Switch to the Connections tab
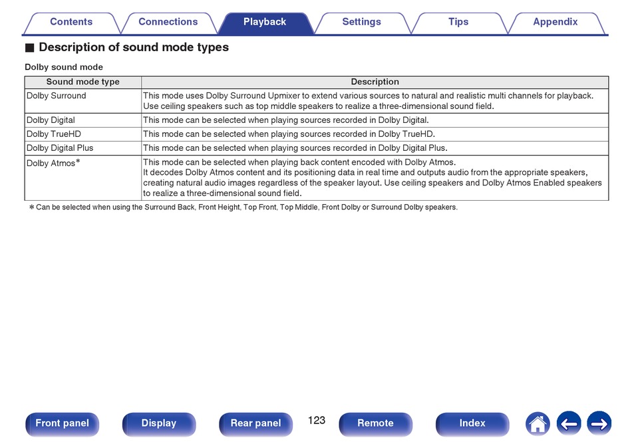The image size is (632, 442). (168, 23)
